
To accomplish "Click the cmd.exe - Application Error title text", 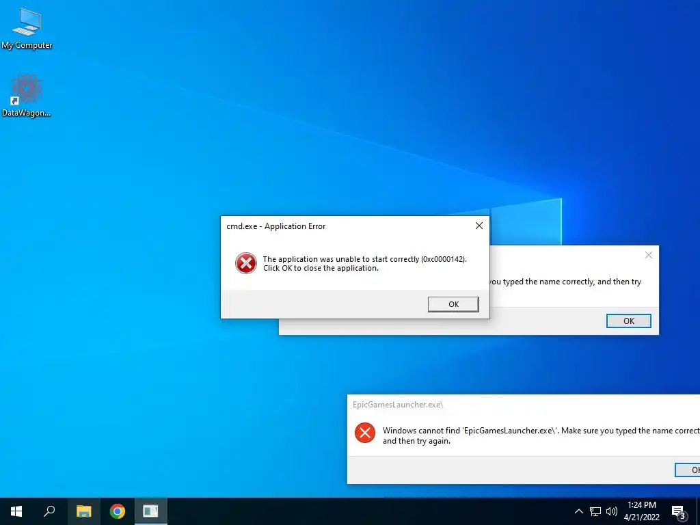I will pos(276,226).
